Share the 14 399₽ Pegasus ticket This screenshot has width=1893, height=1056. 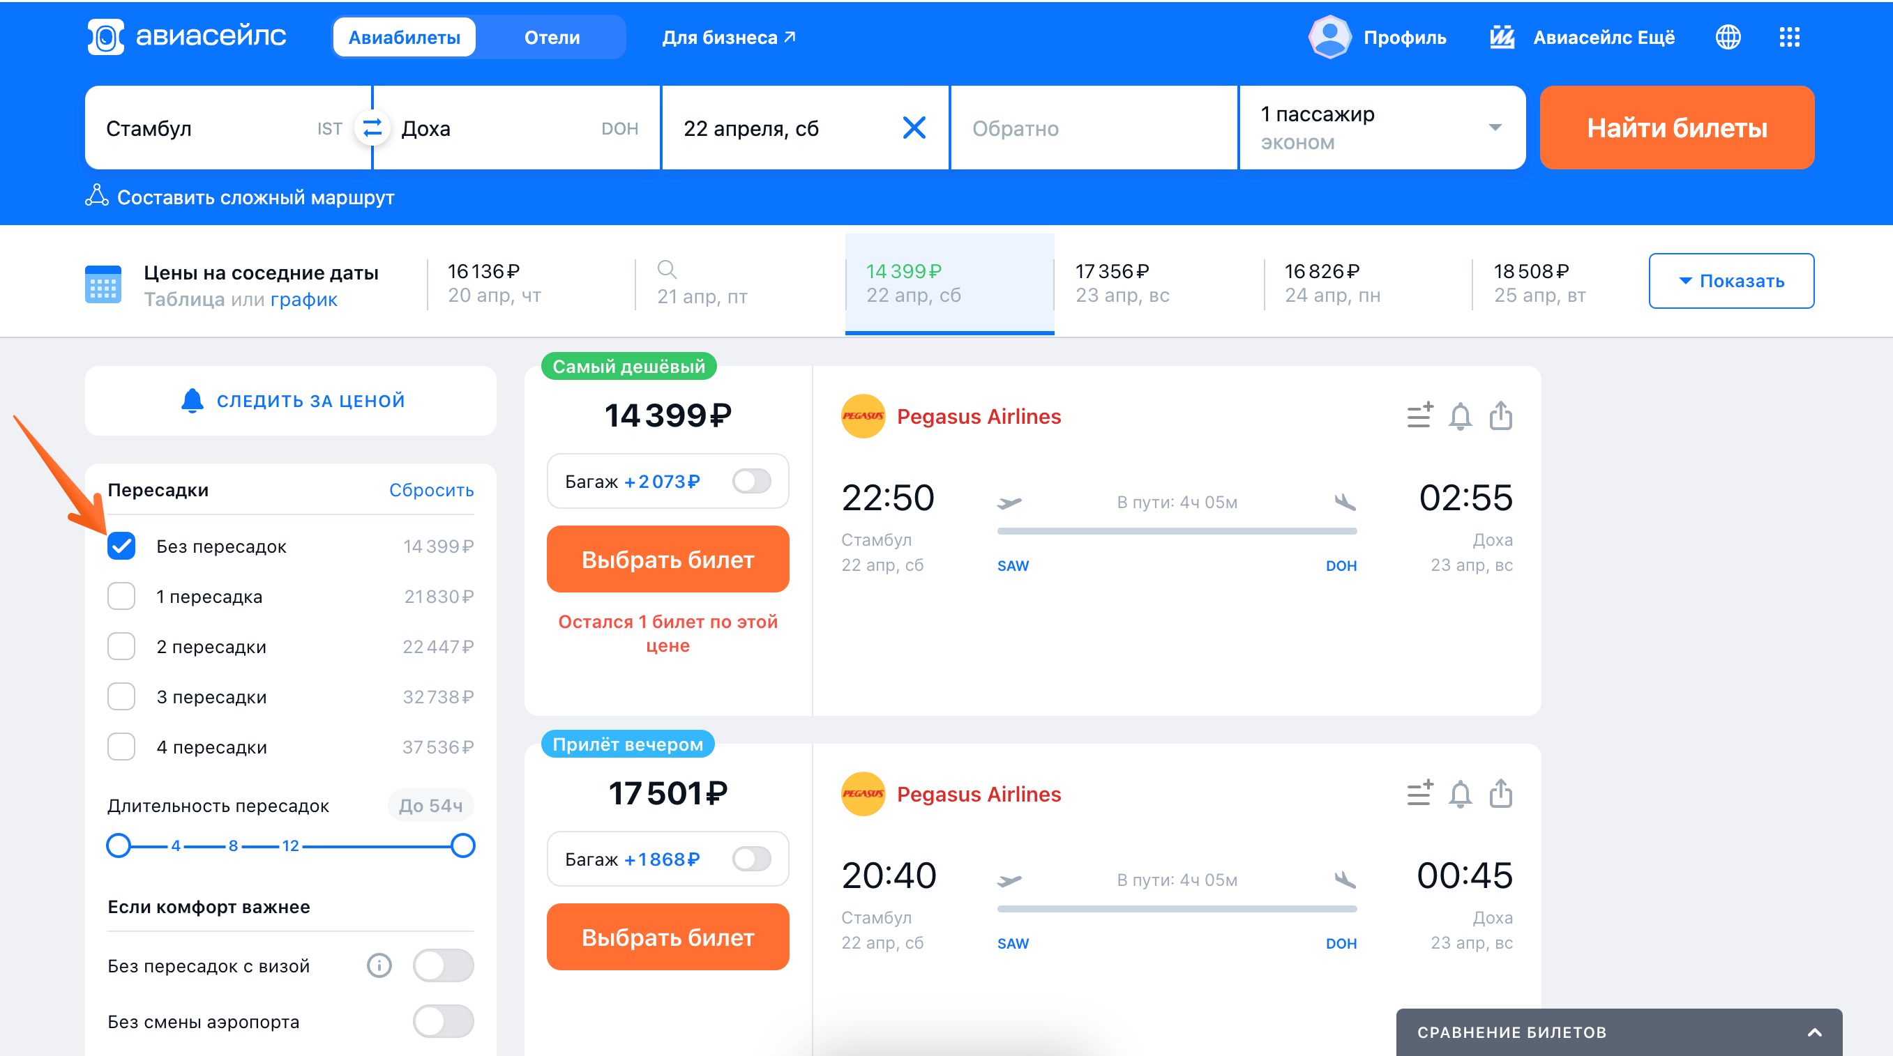click(x=1500, y=415)
